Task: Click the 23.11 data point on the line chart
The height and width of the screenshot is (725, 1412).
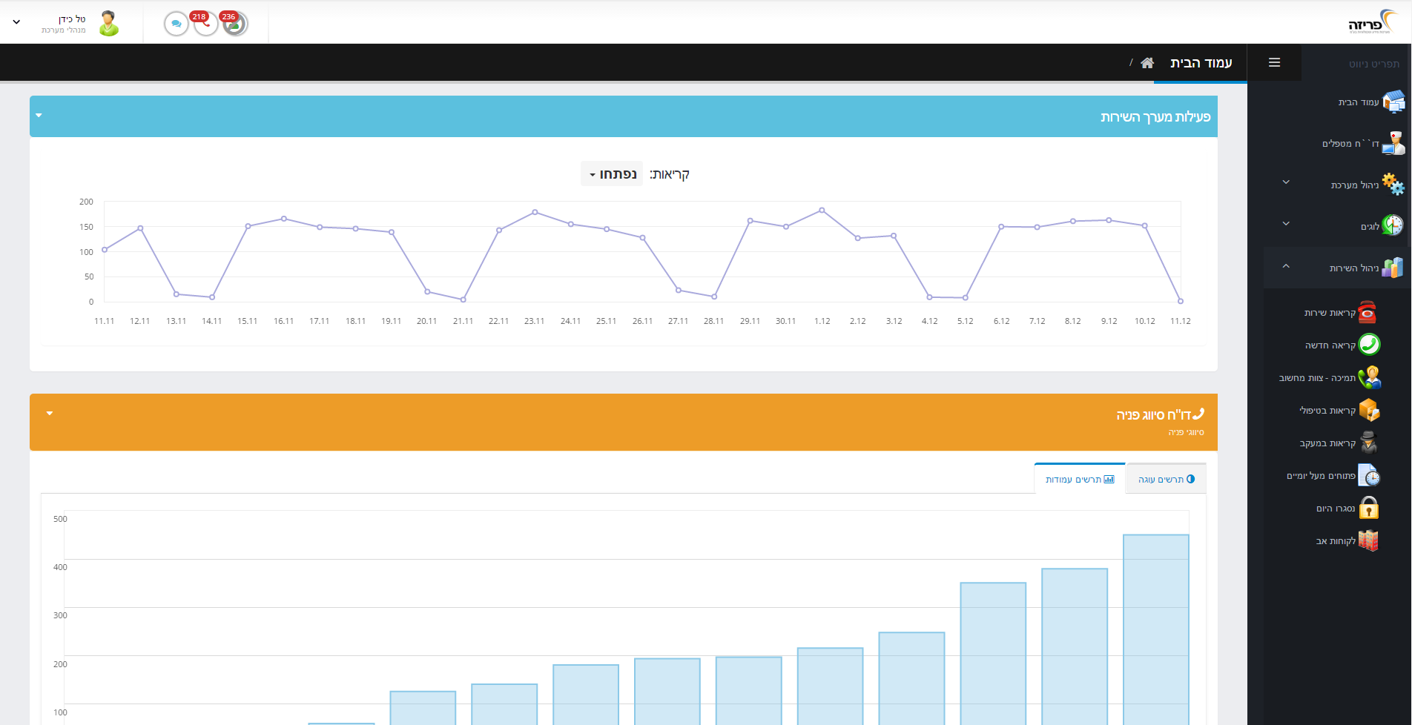Action: 535,212
